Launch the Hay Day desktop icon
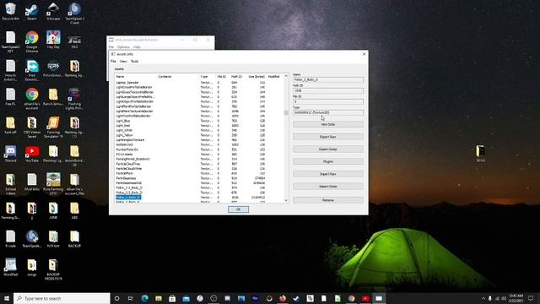This screenshot has width=540, height=304. pyautogui.click(x=53, y=40)
